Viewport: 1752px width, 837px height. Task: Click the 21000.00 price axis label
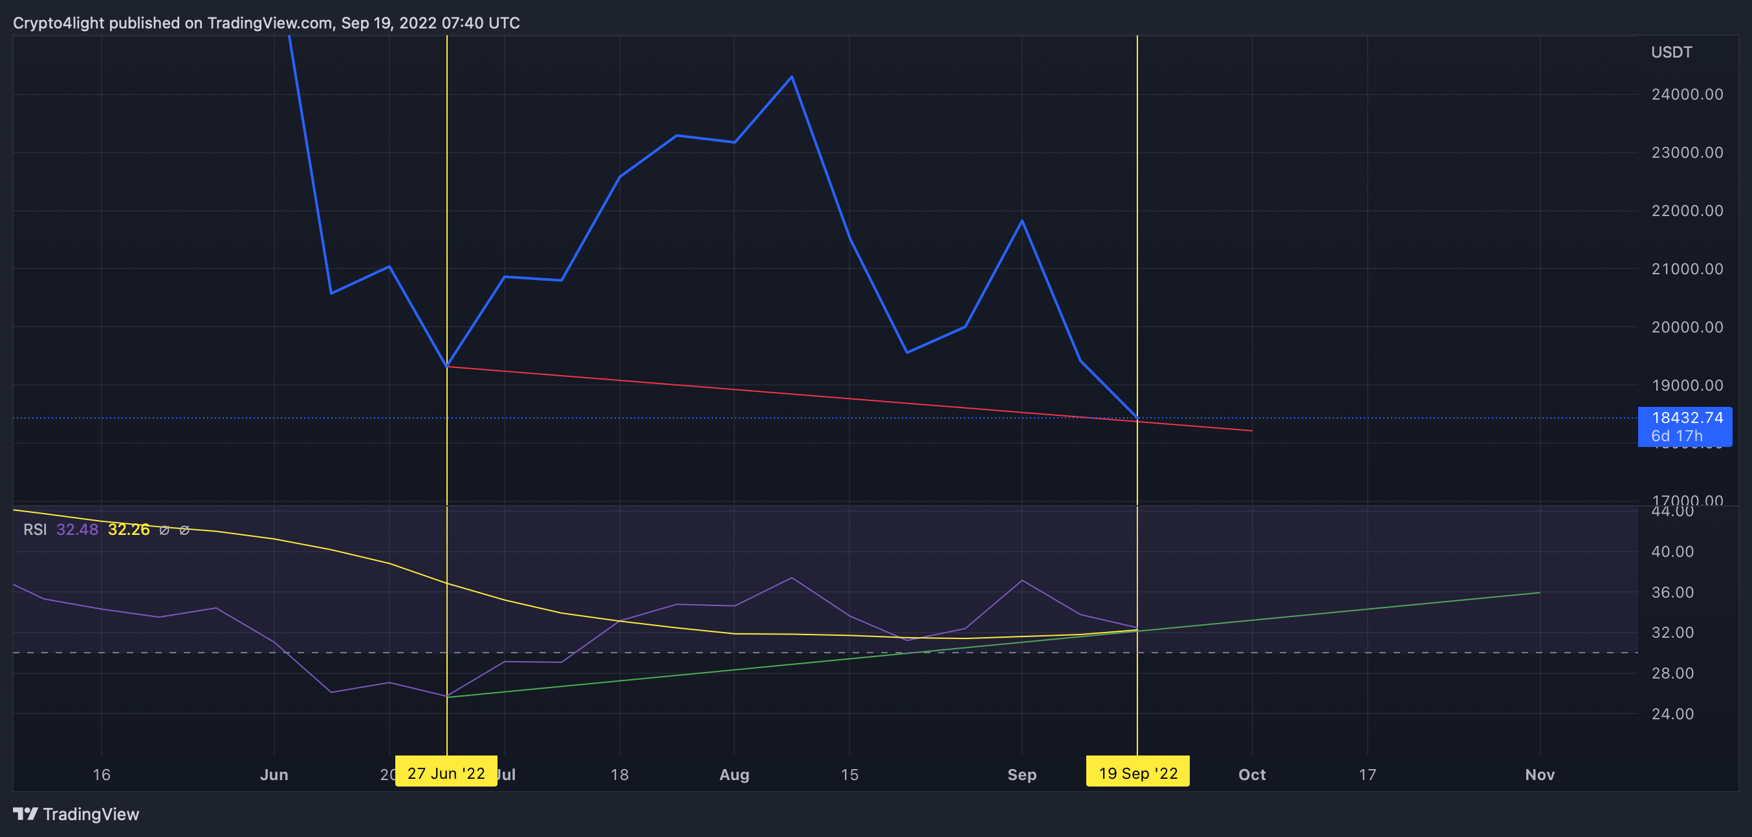(x=1687, y=269)
